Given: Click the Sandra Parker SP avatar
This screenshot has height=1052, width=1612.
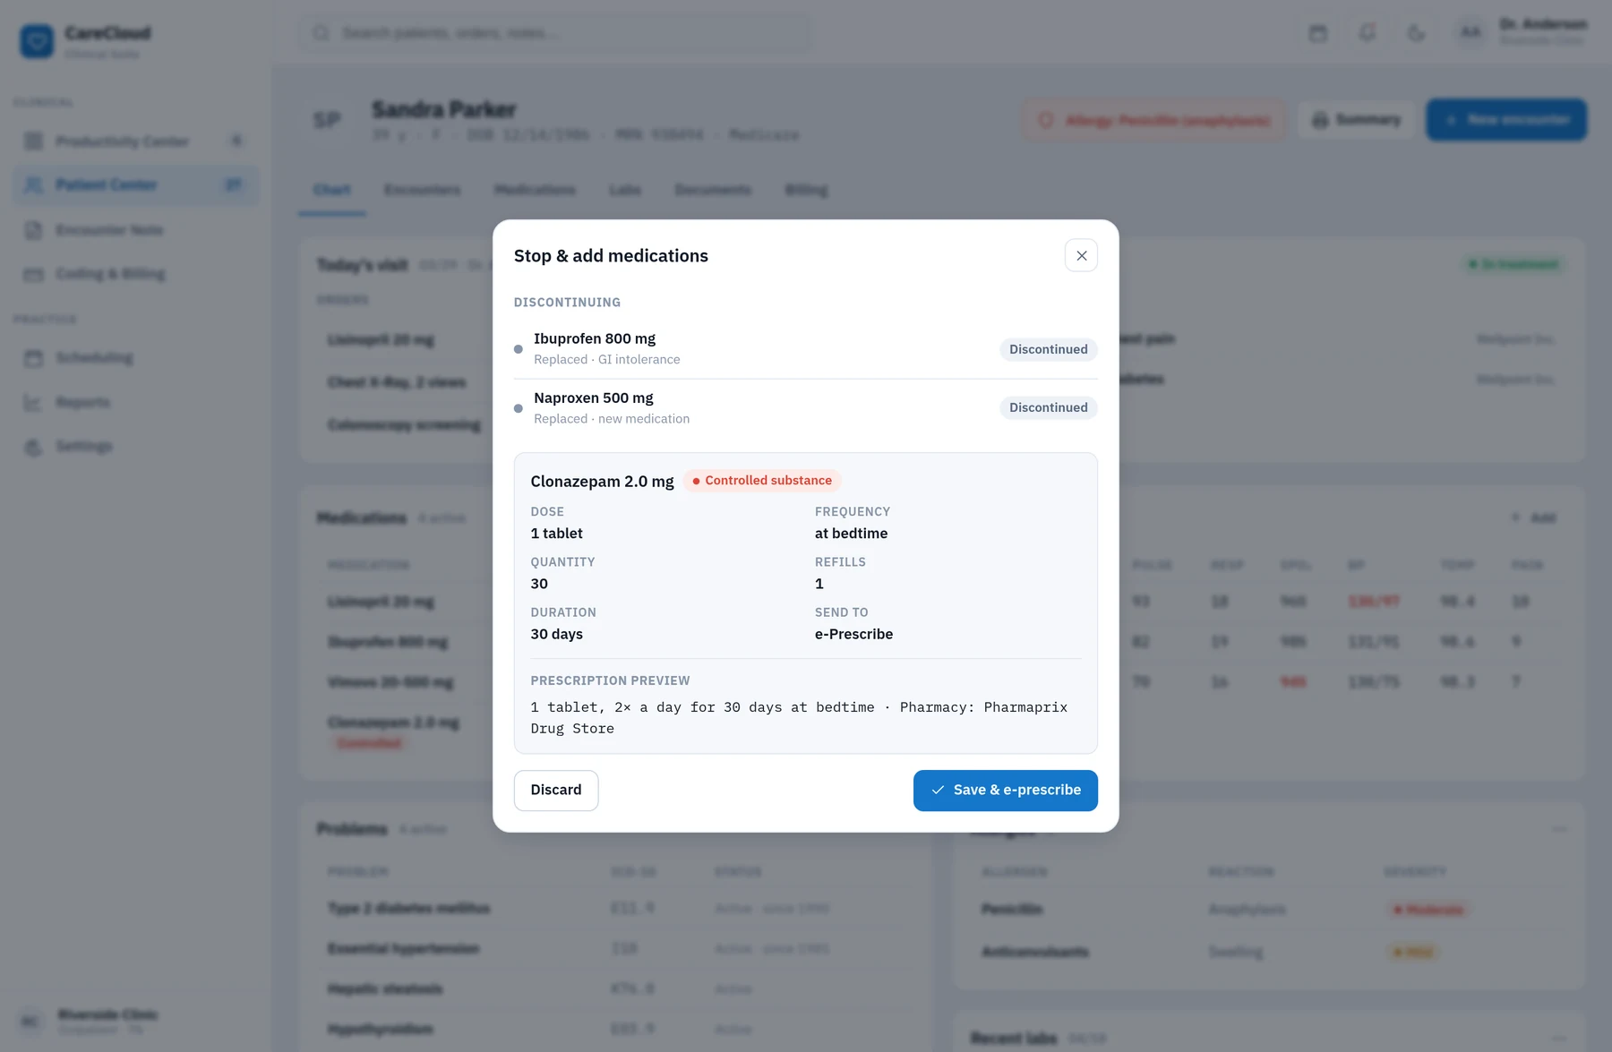Looking at the screenshot, I should [x=327, y=120].
